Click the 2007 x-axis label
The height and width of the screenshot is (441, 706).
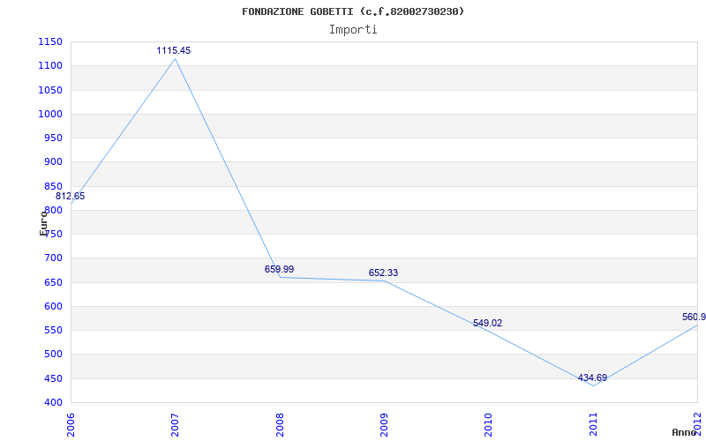175,423
